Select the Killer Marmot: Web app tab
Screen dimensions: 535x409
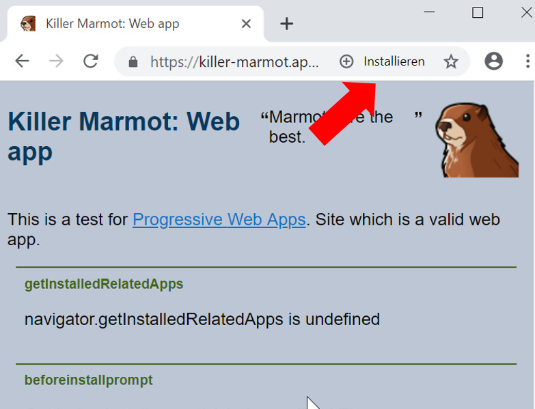[135, 24]
